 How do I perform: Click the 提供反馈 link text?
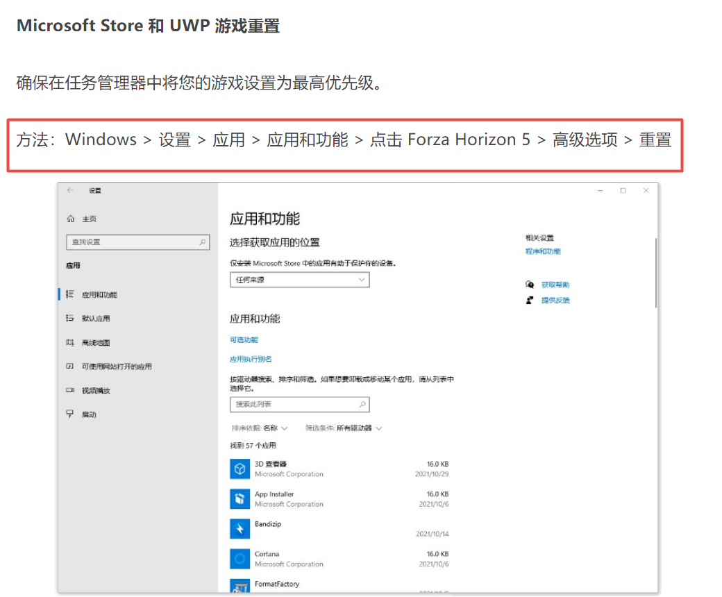pyautogui.click(x=555, y=301)
